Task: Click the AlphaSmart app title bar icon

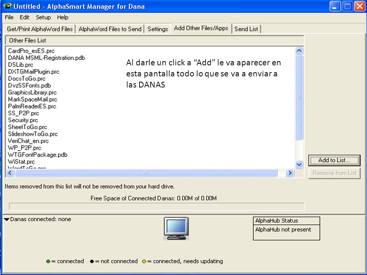Action: pos(7,6)
